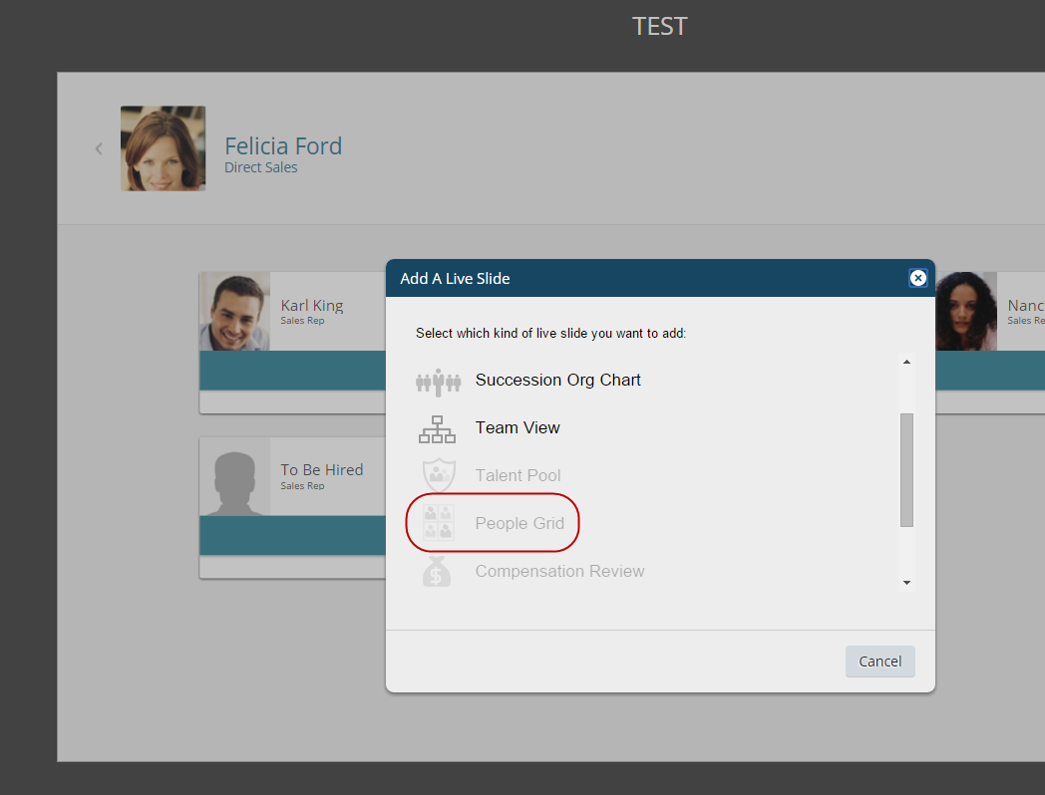Cancel adding a live slide

click(x=879, y=662)
